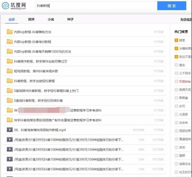Image resolution: width=192 pixels, height=177 pixels.
Task: Click the rank 2 badge beside 冰糖炖雪梨
Action: tap(176, 48)
